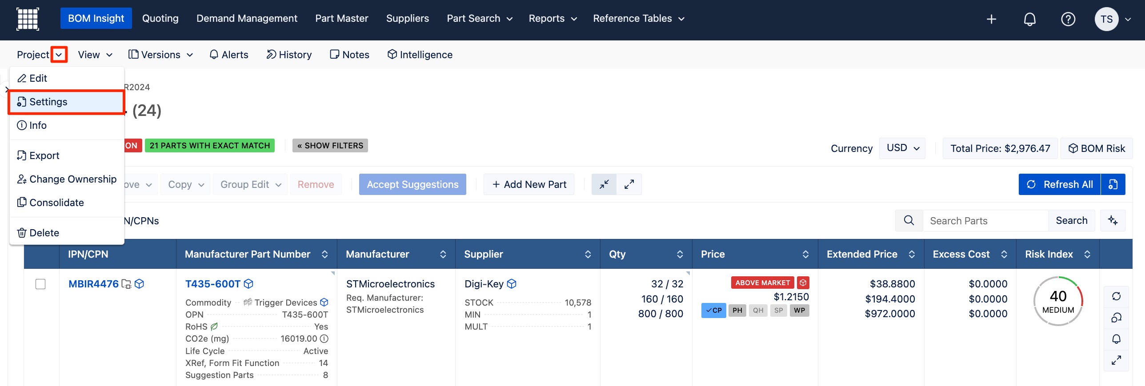Click the row expand arrows icon

[x=1116, y=360]
